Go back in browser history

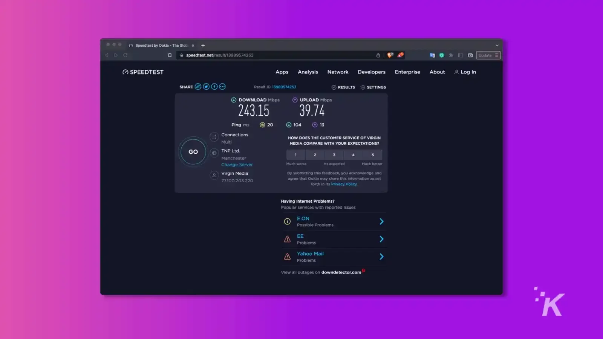pos(107,55)
